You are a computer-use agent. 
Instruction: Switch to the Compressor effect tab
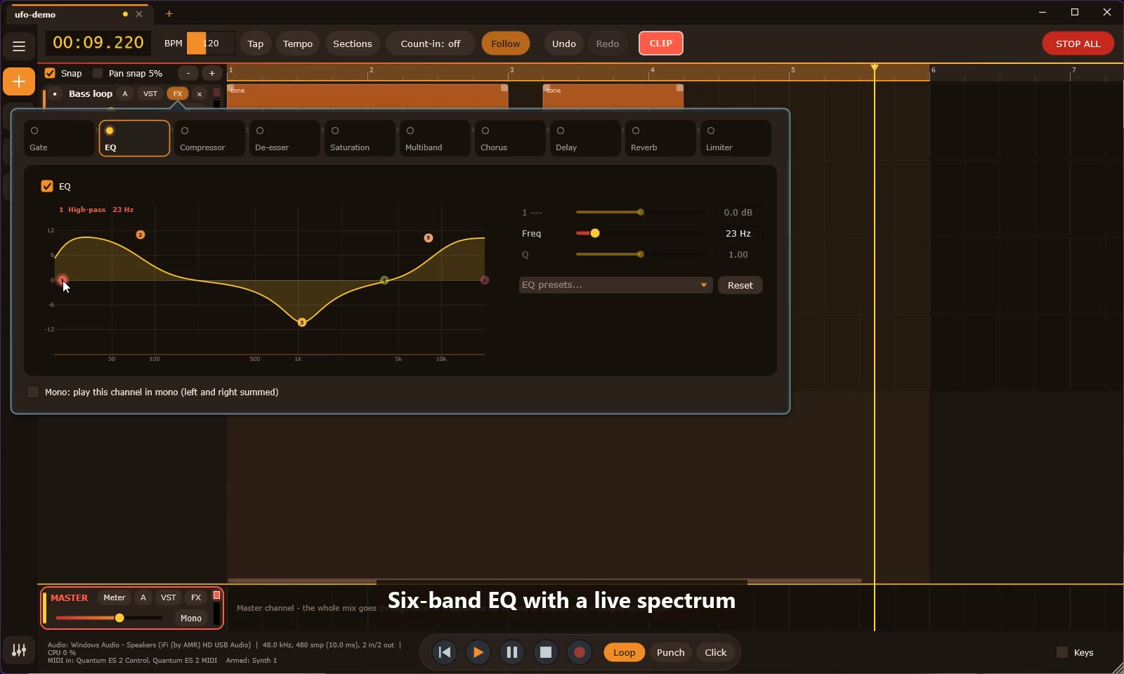tap(209, 138)
